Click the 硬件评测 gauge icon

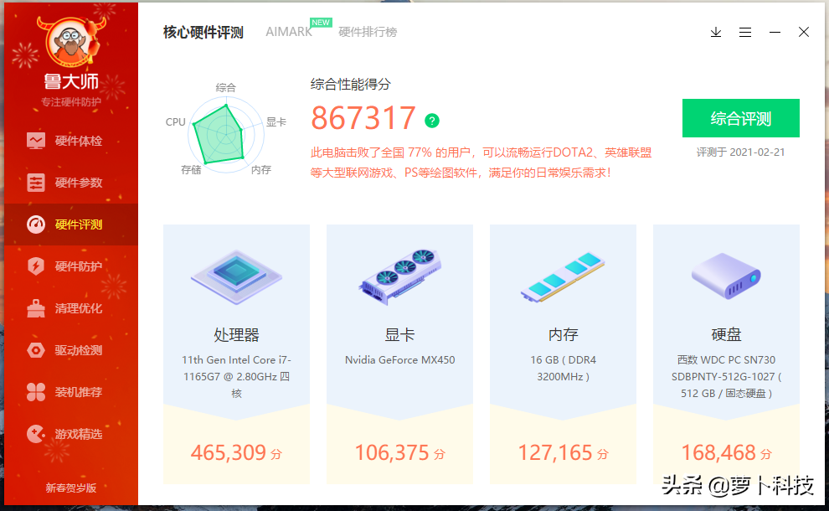(x=36, y=225)
